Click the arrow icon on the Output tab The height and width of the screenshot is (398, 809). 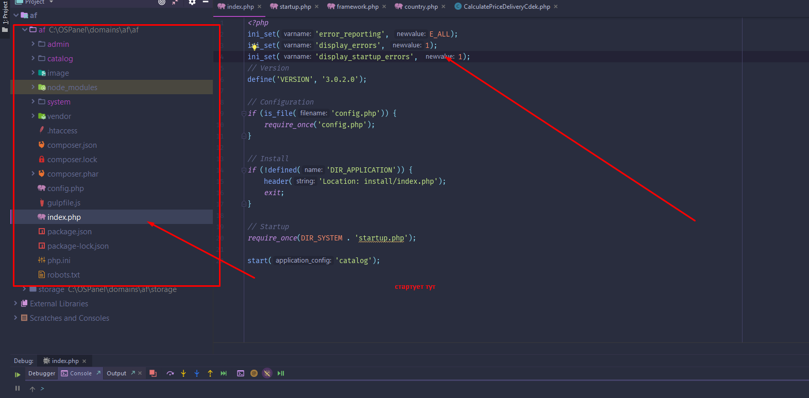pos(133,373)
